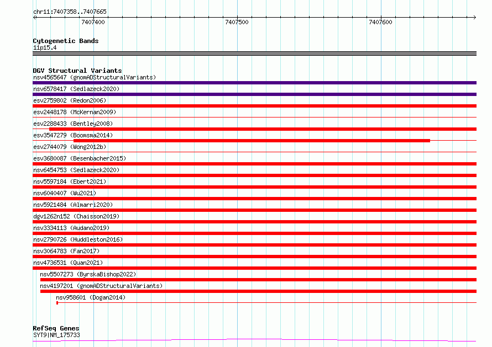Click the 7407600 ruler tick label
This screenshot has width=492, height=347.
(x=381, y=22)
